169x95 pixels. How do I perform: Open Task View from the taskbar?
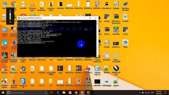click(x=51, y=93)
